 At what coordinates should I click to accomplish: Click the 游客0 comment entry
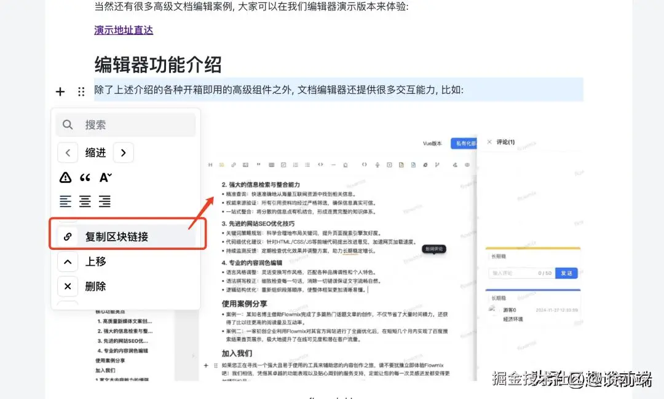pyautogui.click(x=510, y=310)
